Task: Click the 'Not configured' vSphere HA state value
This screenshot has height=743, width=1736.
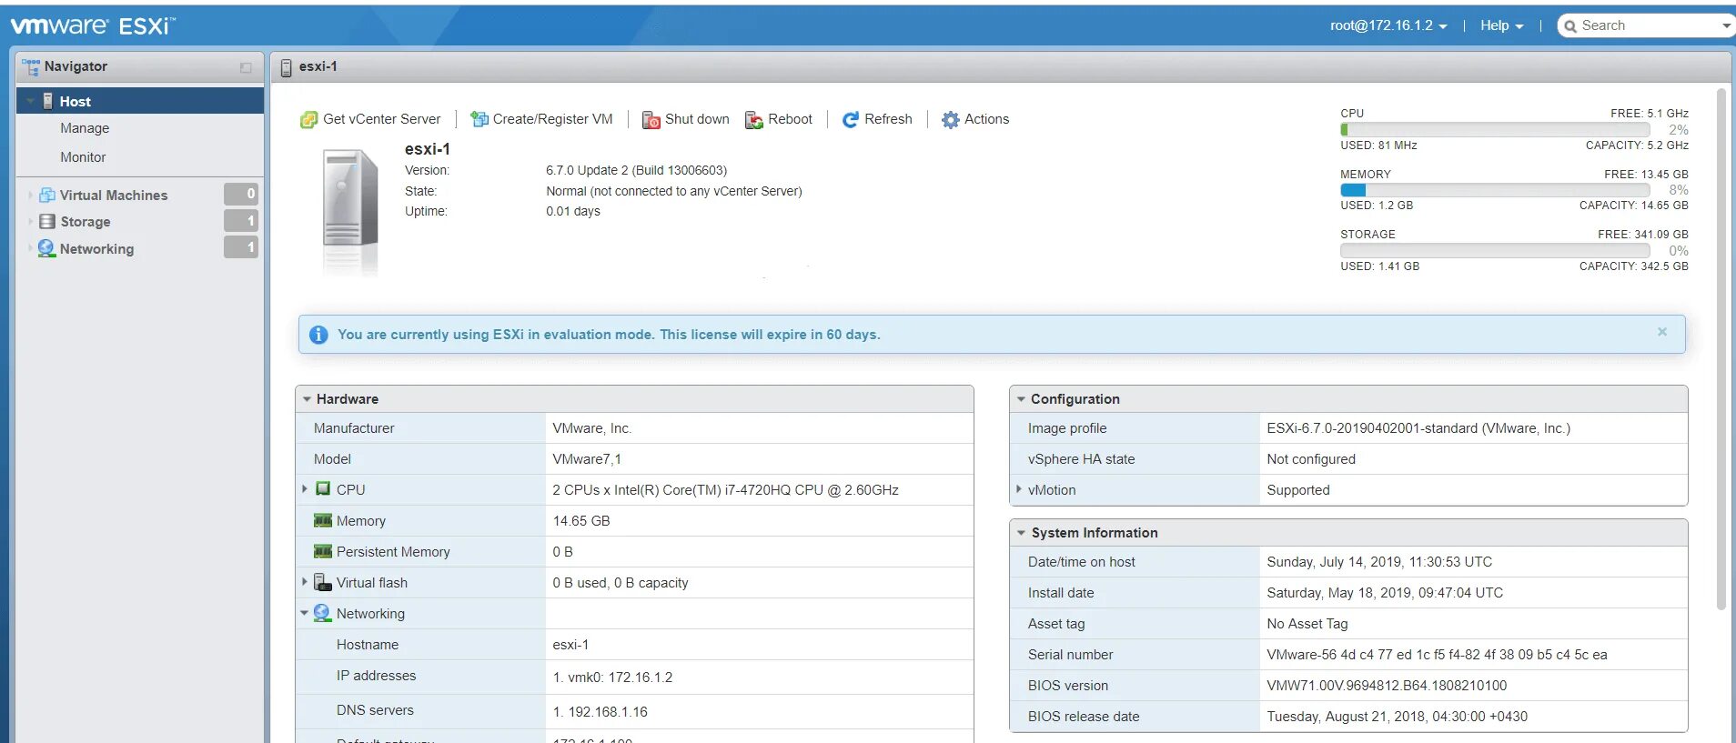Action: [x=1311, y=459]
